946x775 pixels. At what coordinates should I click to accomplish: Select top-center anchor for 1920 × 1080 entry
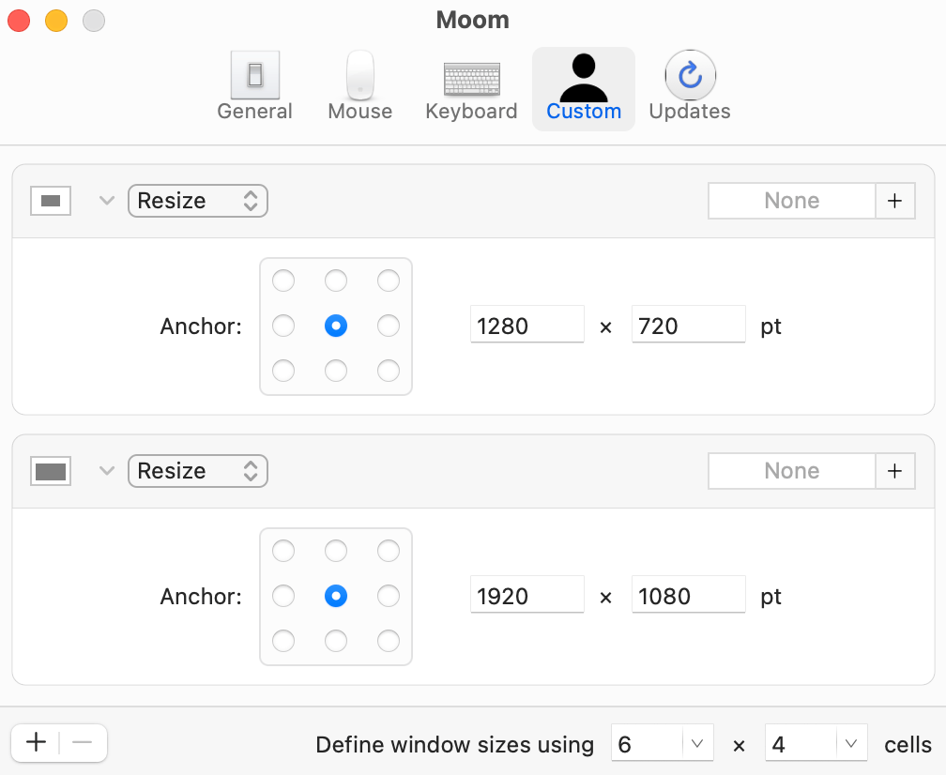(336, 551)
